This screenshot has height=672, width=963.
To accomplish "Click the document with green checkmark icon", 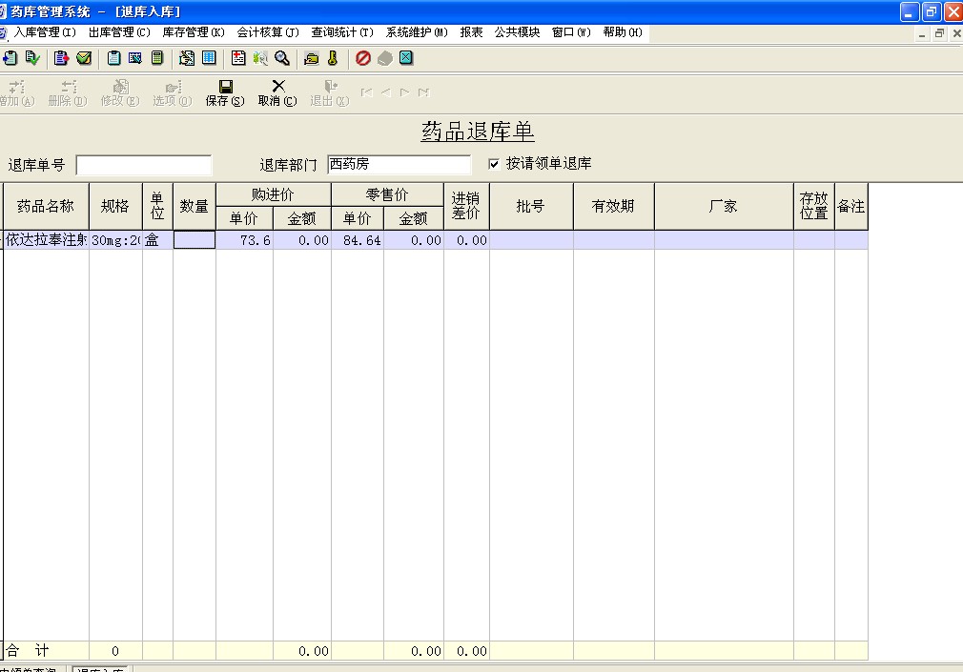I will pos(32,58).
